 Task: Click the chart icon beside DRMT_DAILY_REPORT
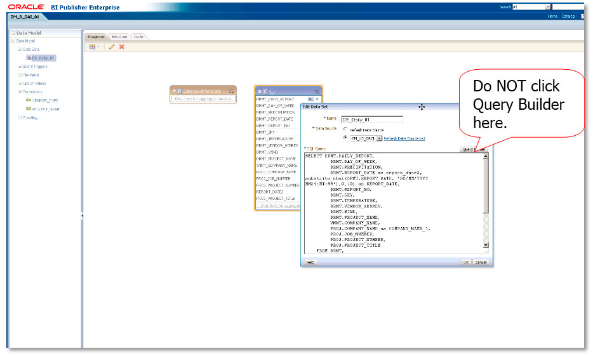[x=310, y=99]
